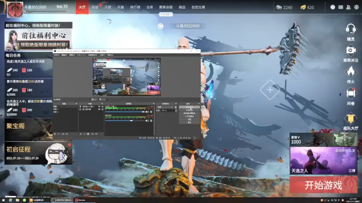362x203 pixels.
Task: Remove scene with OBS minus button
Action: [58, 134]
